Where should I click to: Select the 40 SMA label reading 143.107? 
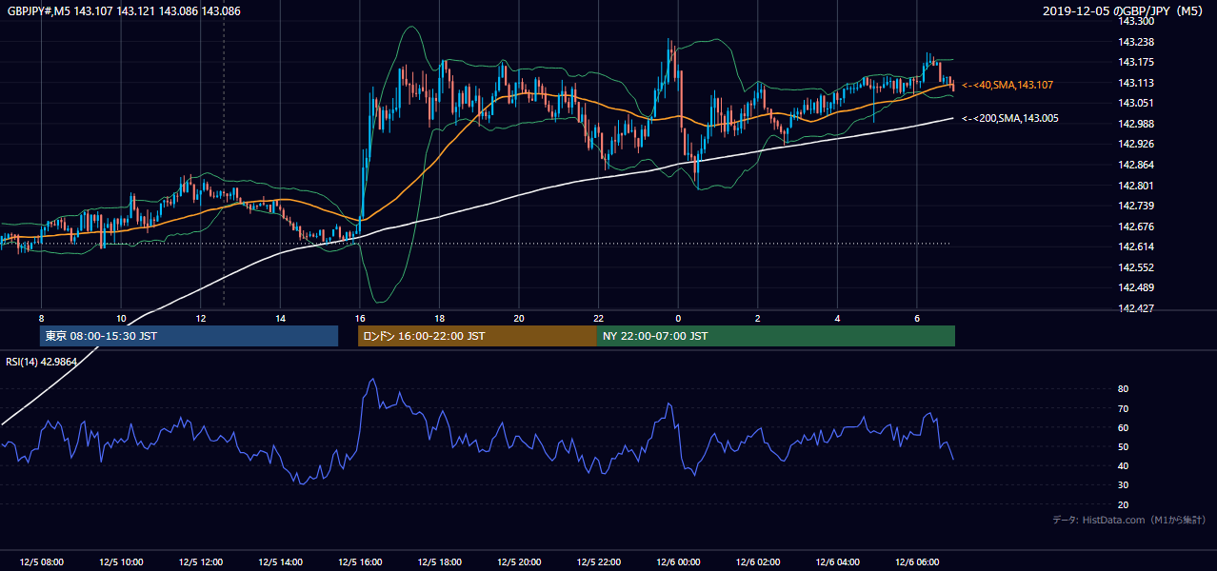click(x=1008, y=86)
